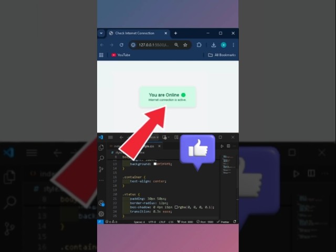Click the text-align: center line
This screenshot has width=336, height=252.
[x=148, y=181]
